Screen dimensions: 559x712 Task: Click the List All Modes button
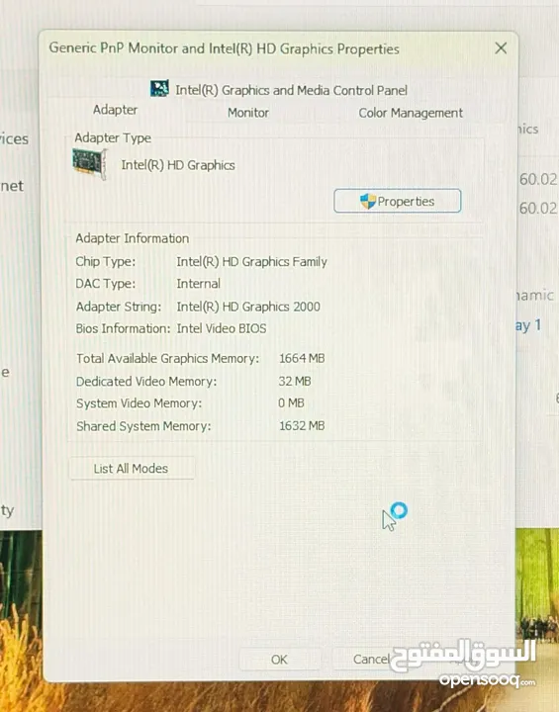coord(132,468)
